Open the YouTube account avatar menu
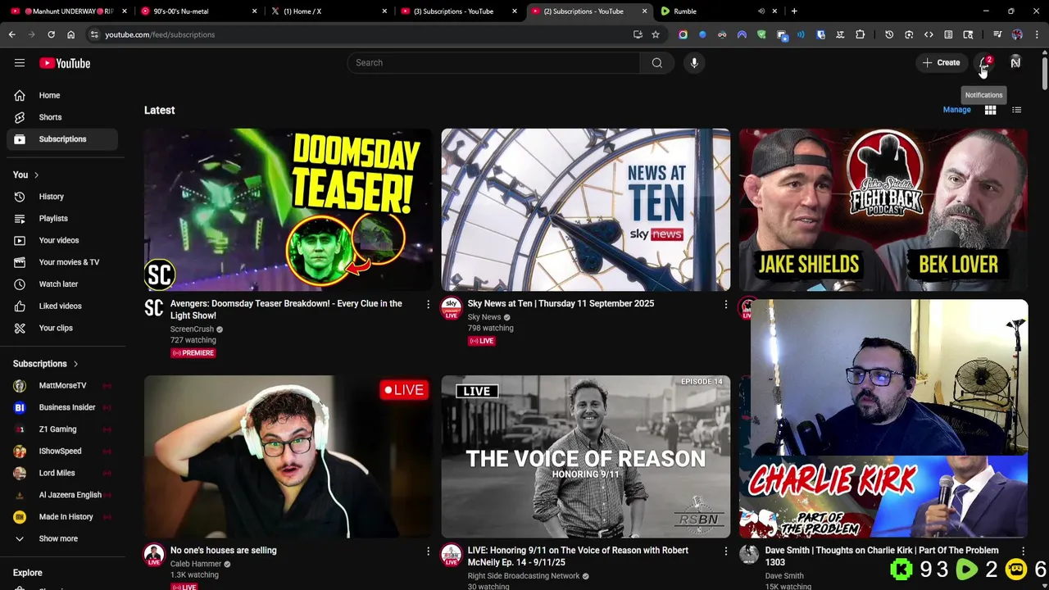This screenshot has width=1049, height=590. pos(1015,63)
